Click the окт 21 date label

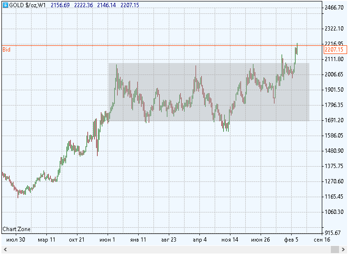coord(77,240)
